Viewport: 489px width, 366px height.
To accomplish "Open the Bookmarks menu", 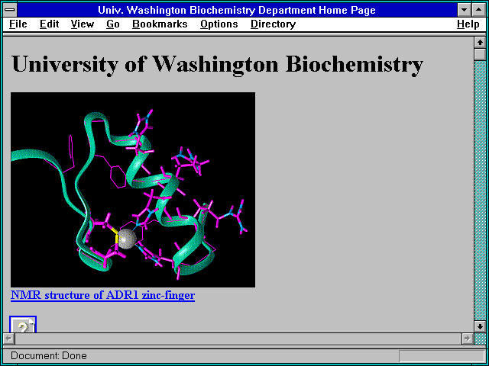I will pos(160,24).
